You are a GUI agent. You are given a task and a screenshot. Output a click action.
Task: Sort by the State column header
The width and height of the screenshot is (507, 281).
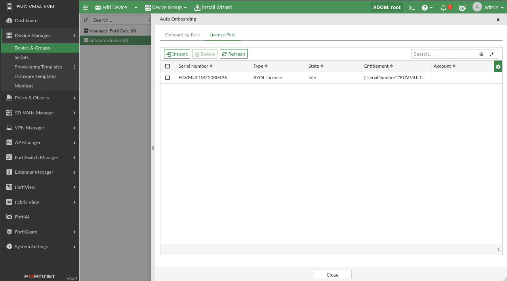(316, 66)
